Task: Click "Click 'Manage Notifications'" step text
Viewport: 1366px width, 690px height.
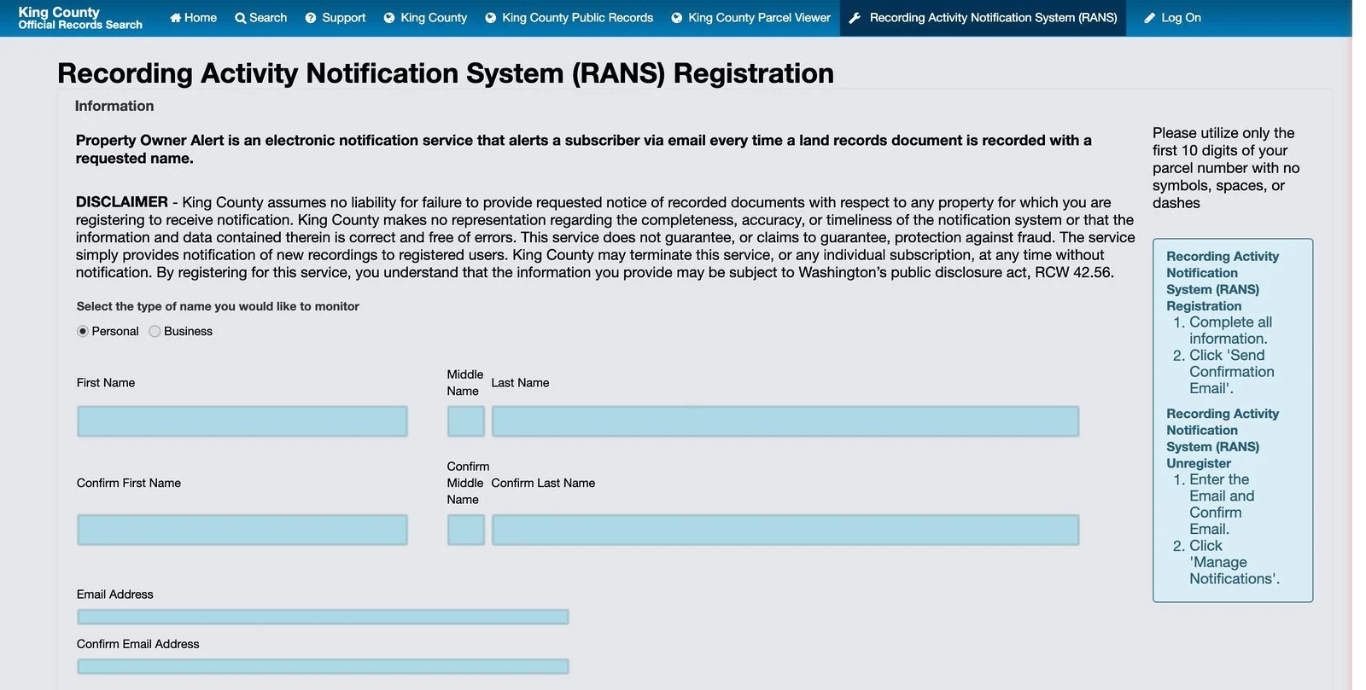Action: coord(1235,562)
